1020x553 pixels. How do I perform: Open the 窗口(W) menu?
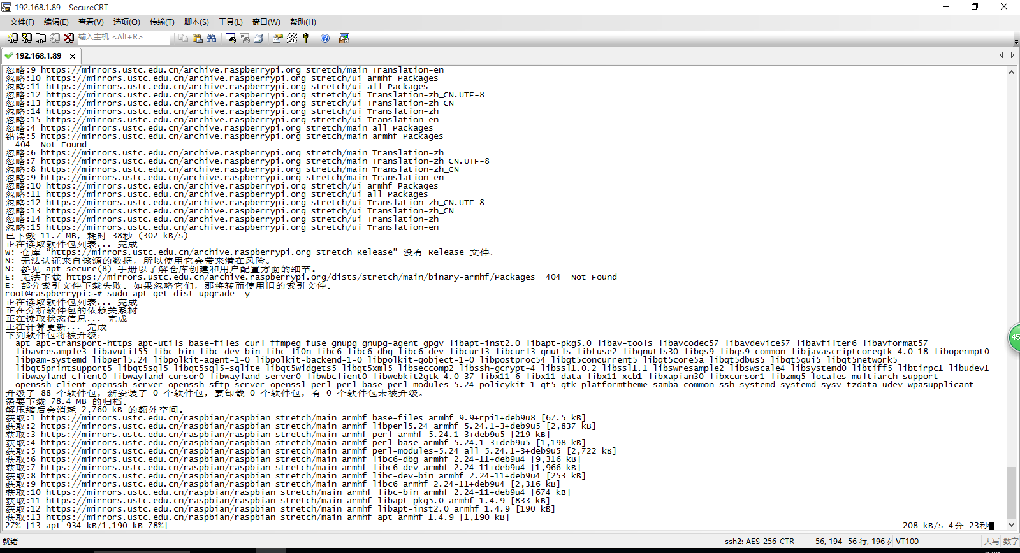pyautogui.click(x=266, y=22)
